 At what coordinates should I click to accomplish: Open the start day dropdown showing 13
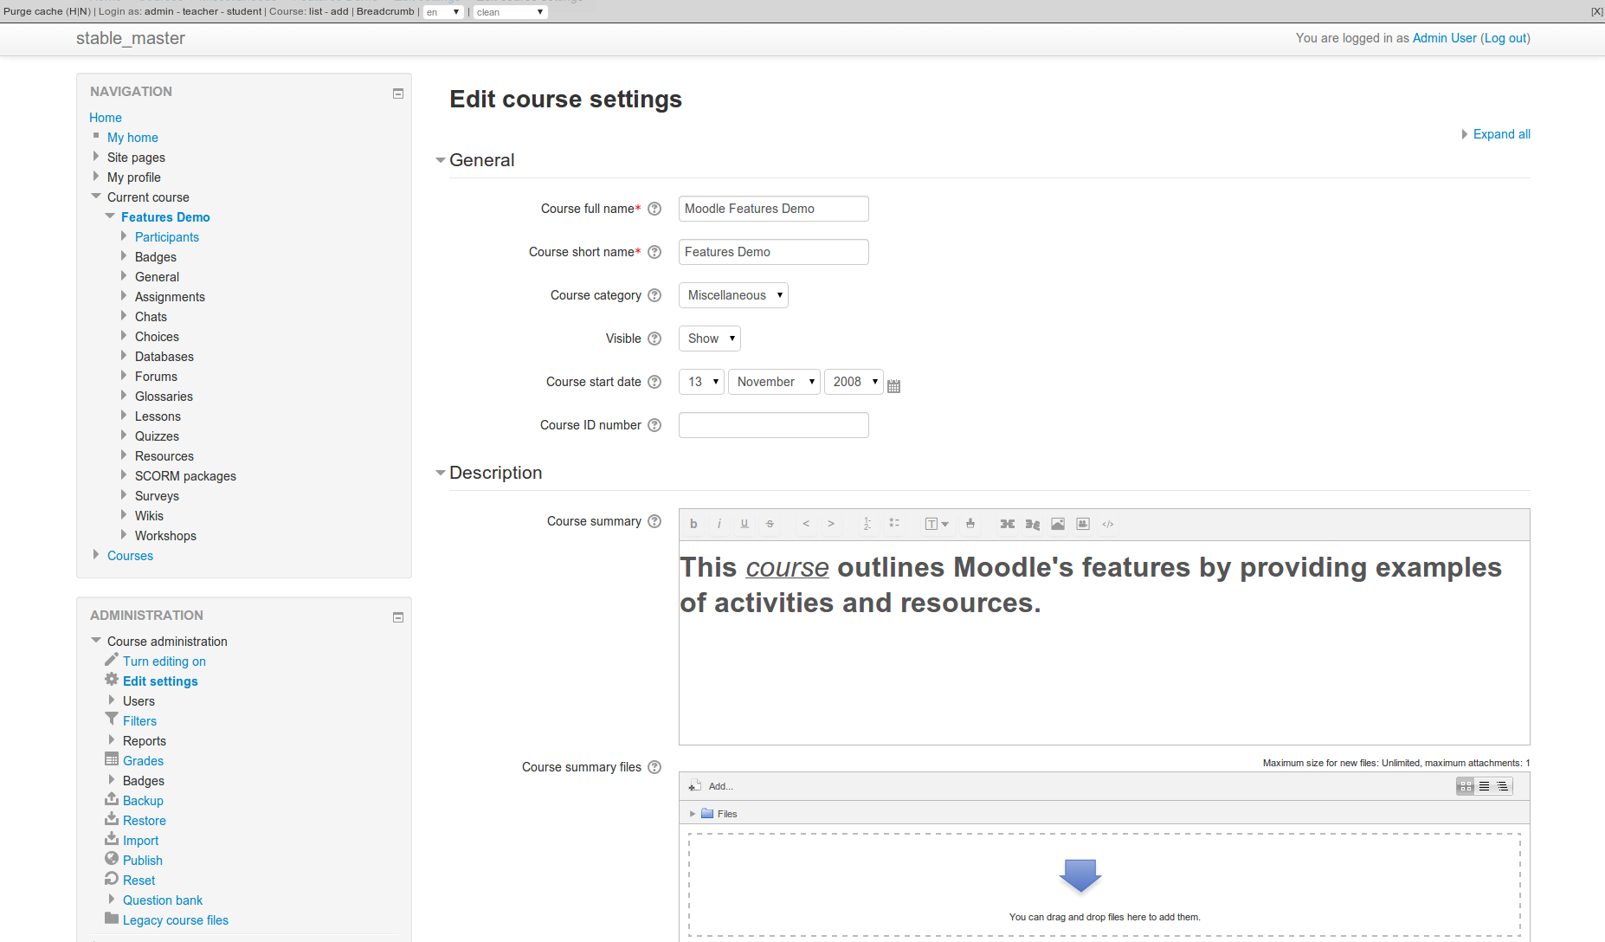point(701,382)
